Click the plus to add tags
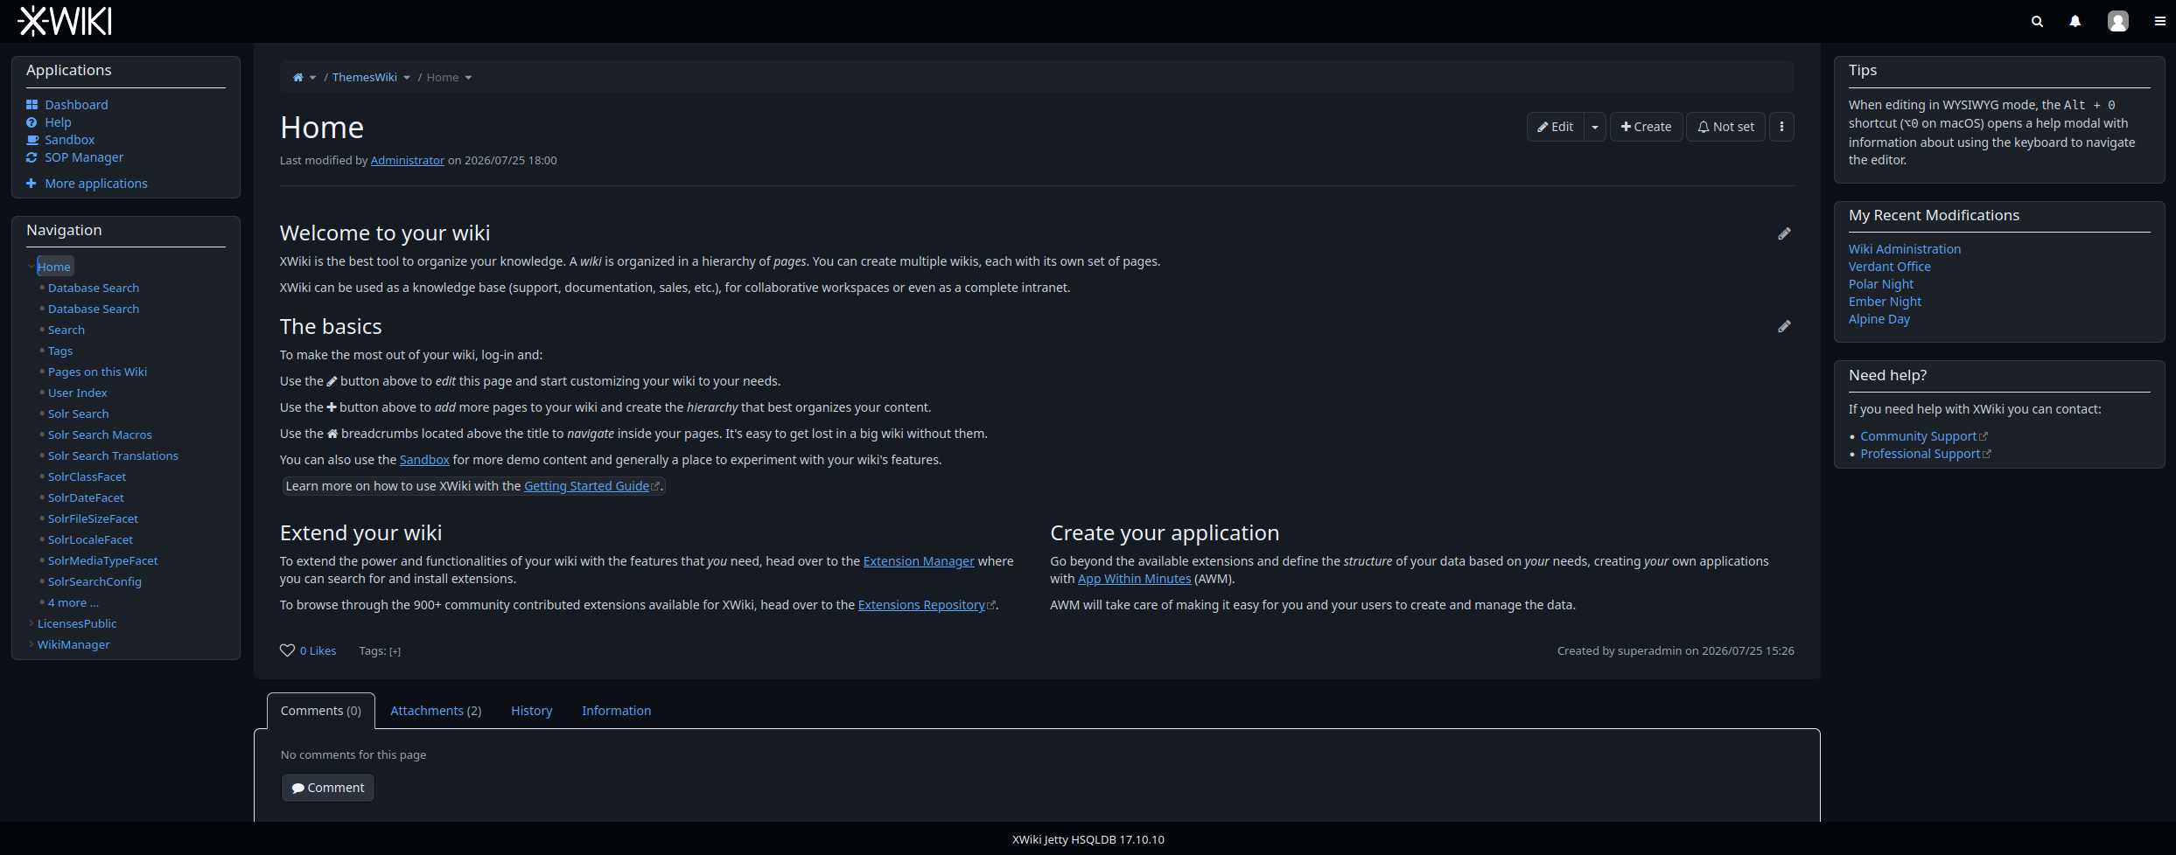2176x855 pixels. click(x=395, y=651)
